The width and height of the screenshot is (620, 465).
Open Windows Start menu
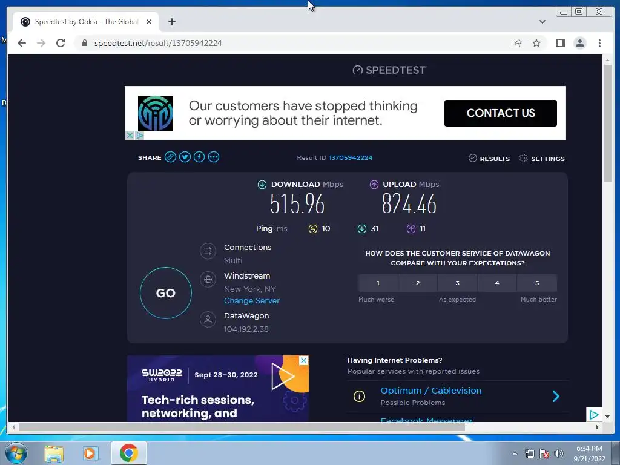tap(15, 453)
